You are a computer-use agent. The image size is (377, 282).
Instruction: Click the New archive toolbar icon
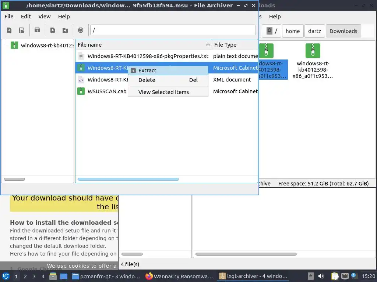tap(9, 30)
